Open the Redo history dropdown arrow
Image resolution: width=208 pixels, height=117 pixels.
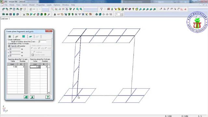(x=40, y=9)
